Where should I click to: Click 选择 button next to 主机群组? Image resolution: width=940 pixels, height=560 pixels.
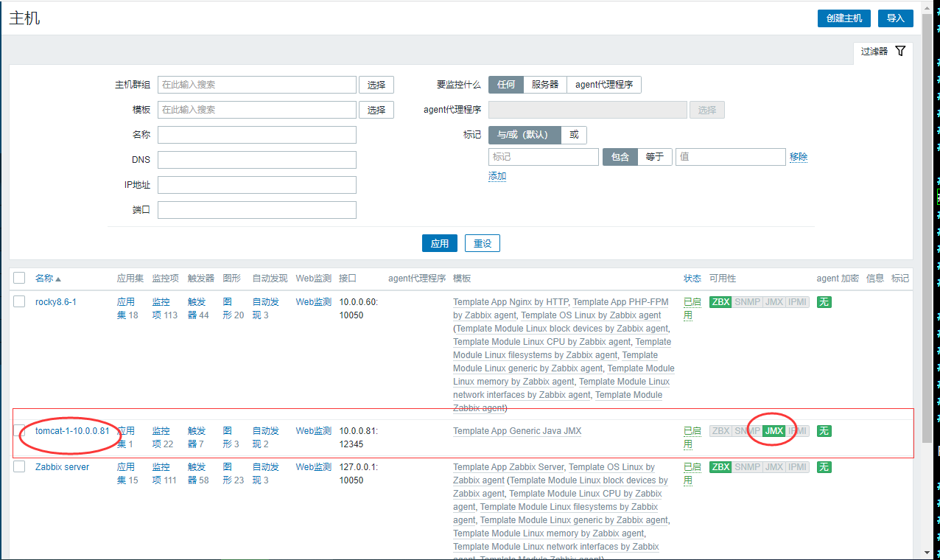coord(376,85)
